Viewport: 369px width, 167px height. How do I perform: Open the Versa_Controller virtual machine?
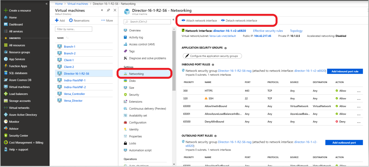point(74,94)
